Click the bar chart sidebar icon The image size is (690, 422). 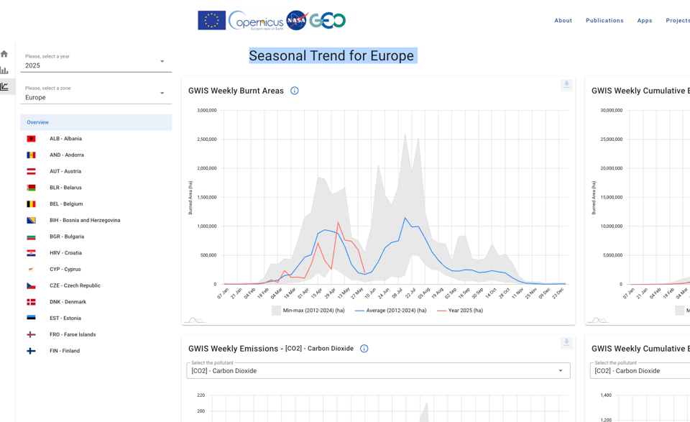pyautogui.click(x=4, y=70)
